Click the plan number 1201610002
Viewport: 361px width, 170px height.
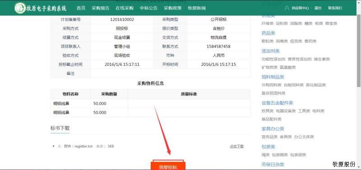coord(122,19)
